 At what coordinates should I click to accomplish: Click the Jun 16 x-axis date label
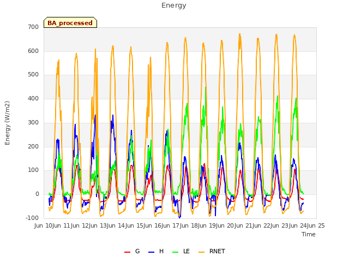pyautogui.click(x=153, y=225)
